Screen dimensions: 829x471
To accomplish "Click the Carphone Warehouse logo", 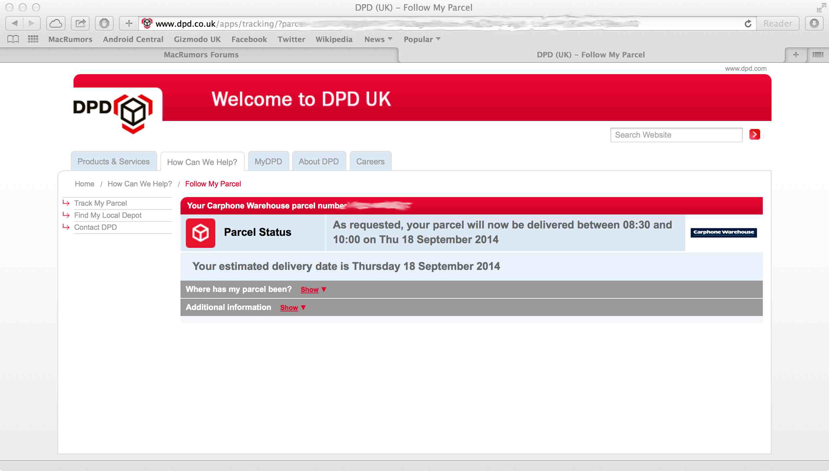I will click(x=724, y=232).
